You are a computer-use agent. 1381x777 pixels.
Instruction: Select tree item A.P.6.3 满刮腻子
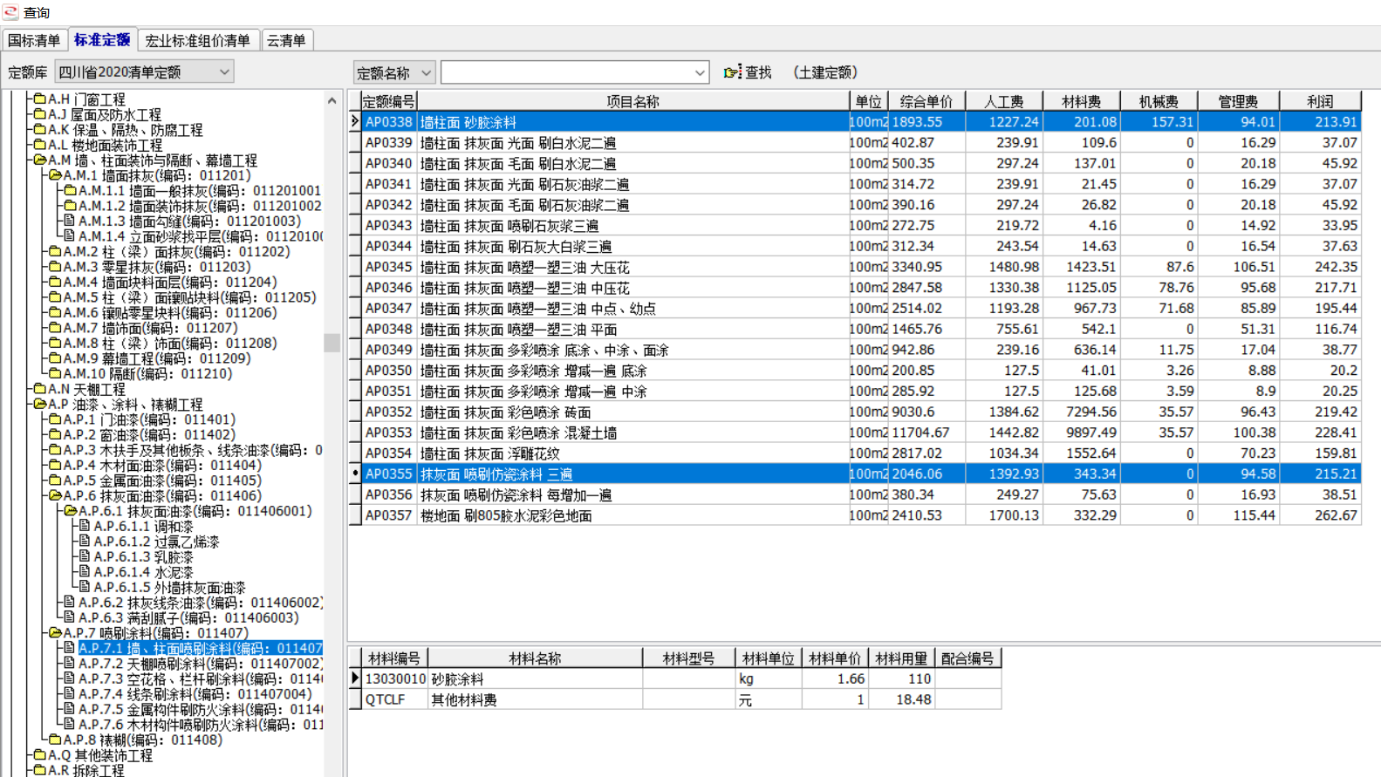click(x=188, y=617)
